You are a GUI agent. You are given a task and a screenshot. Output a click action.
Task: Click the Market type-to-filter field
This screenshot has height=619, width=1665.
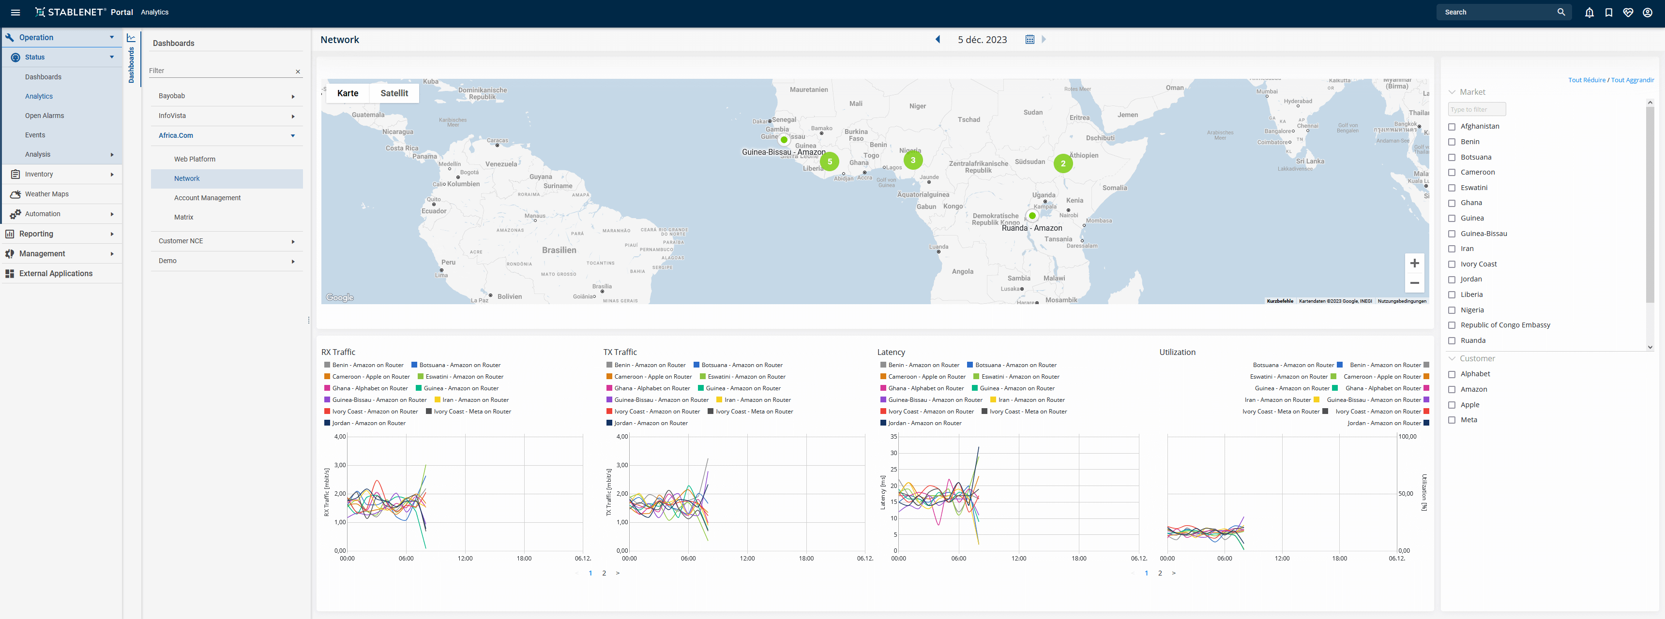tap(1477, 110)
